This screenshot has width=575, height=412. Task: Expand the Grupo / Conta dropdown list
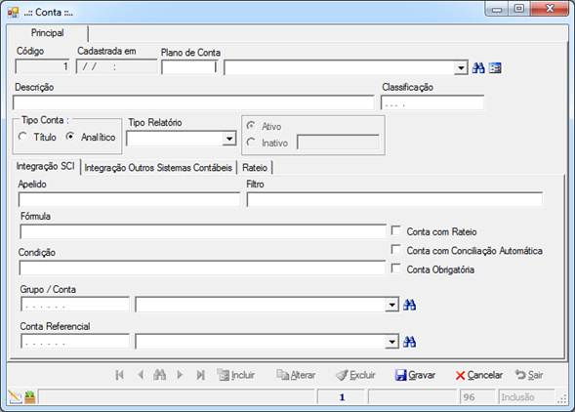392,305
